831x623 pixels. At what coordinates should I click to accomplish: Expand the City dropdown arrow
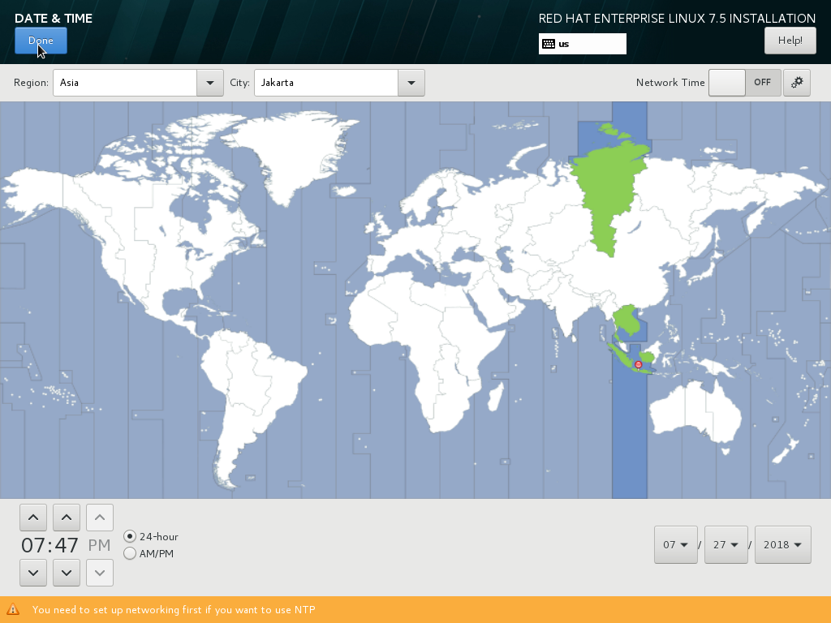pyautogui.click(x=411, y=83)
